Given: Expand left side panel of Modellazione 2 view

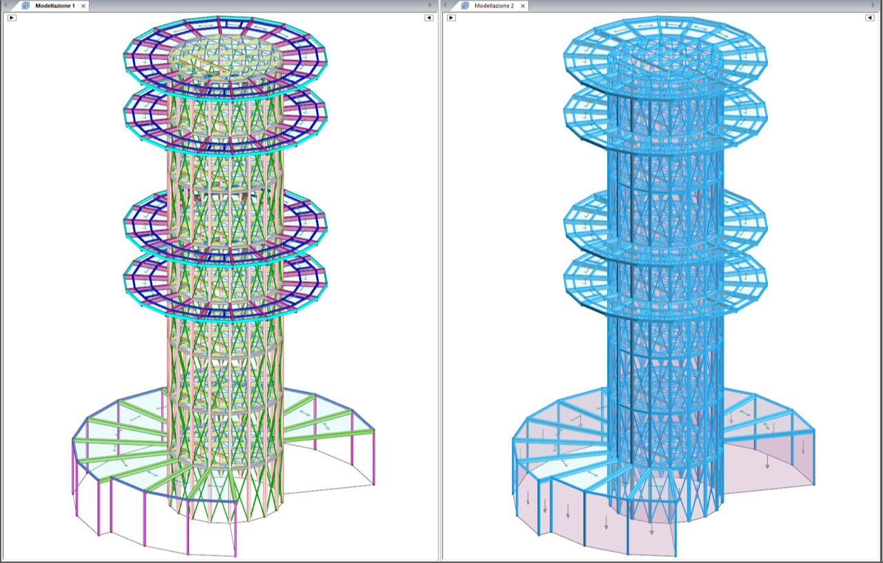Looking at the screenshot, I should pyautogui.click(x=451, y=18).
